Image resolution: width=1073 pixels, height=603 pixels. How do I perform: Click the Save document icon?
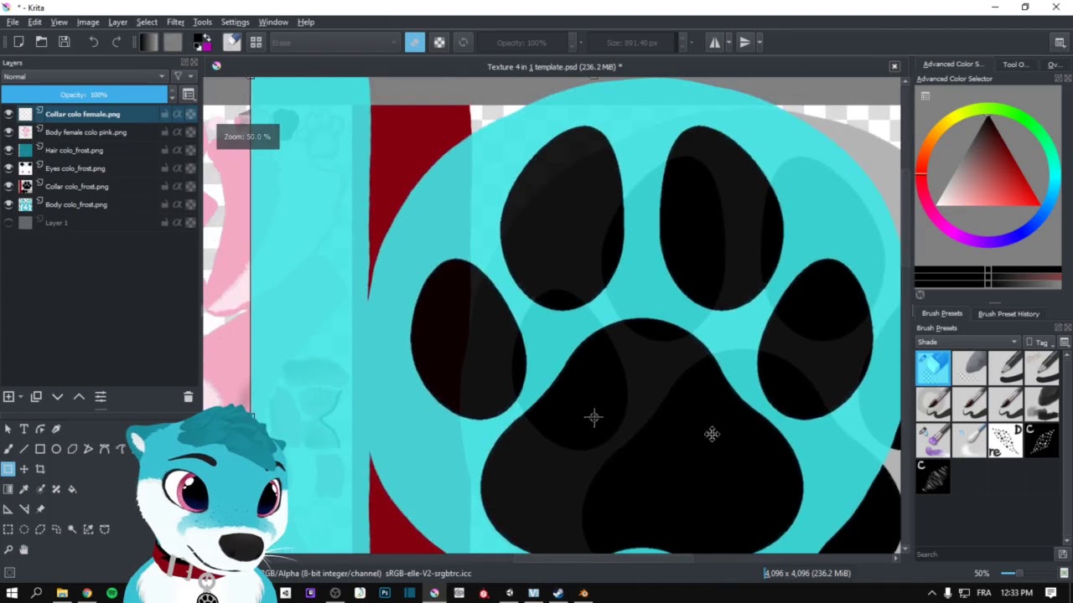click(64, 42)
